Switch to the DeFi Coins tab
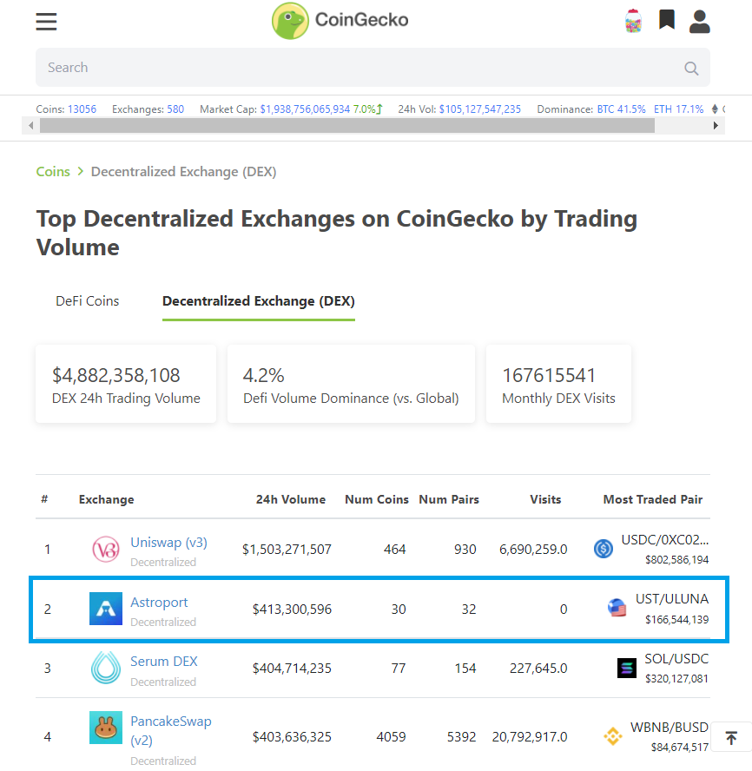 [88, 301]
